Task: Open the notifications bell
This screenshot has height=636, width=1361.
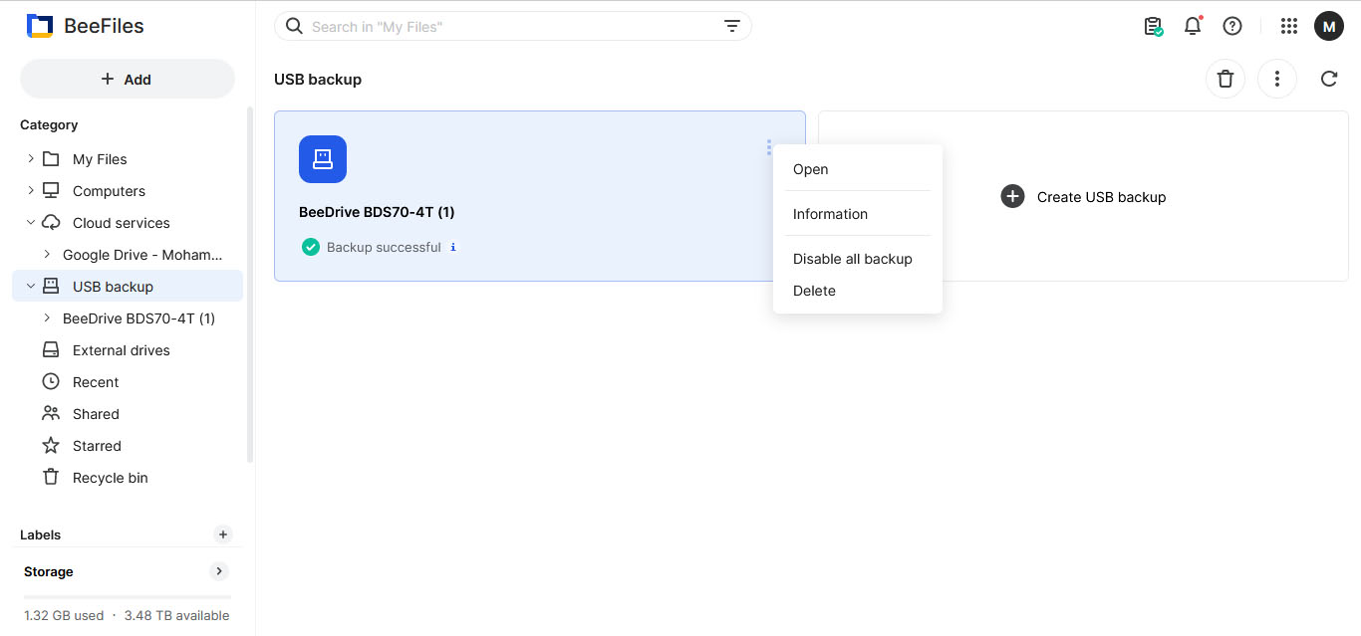Action: 1193,27
